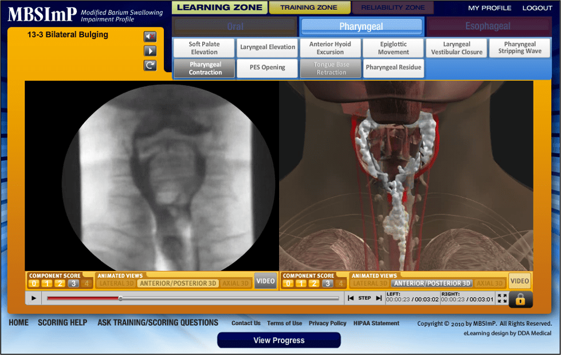The image size is (561, 355).
Task: Click the fullscreen expand icon
Action: 502,298
